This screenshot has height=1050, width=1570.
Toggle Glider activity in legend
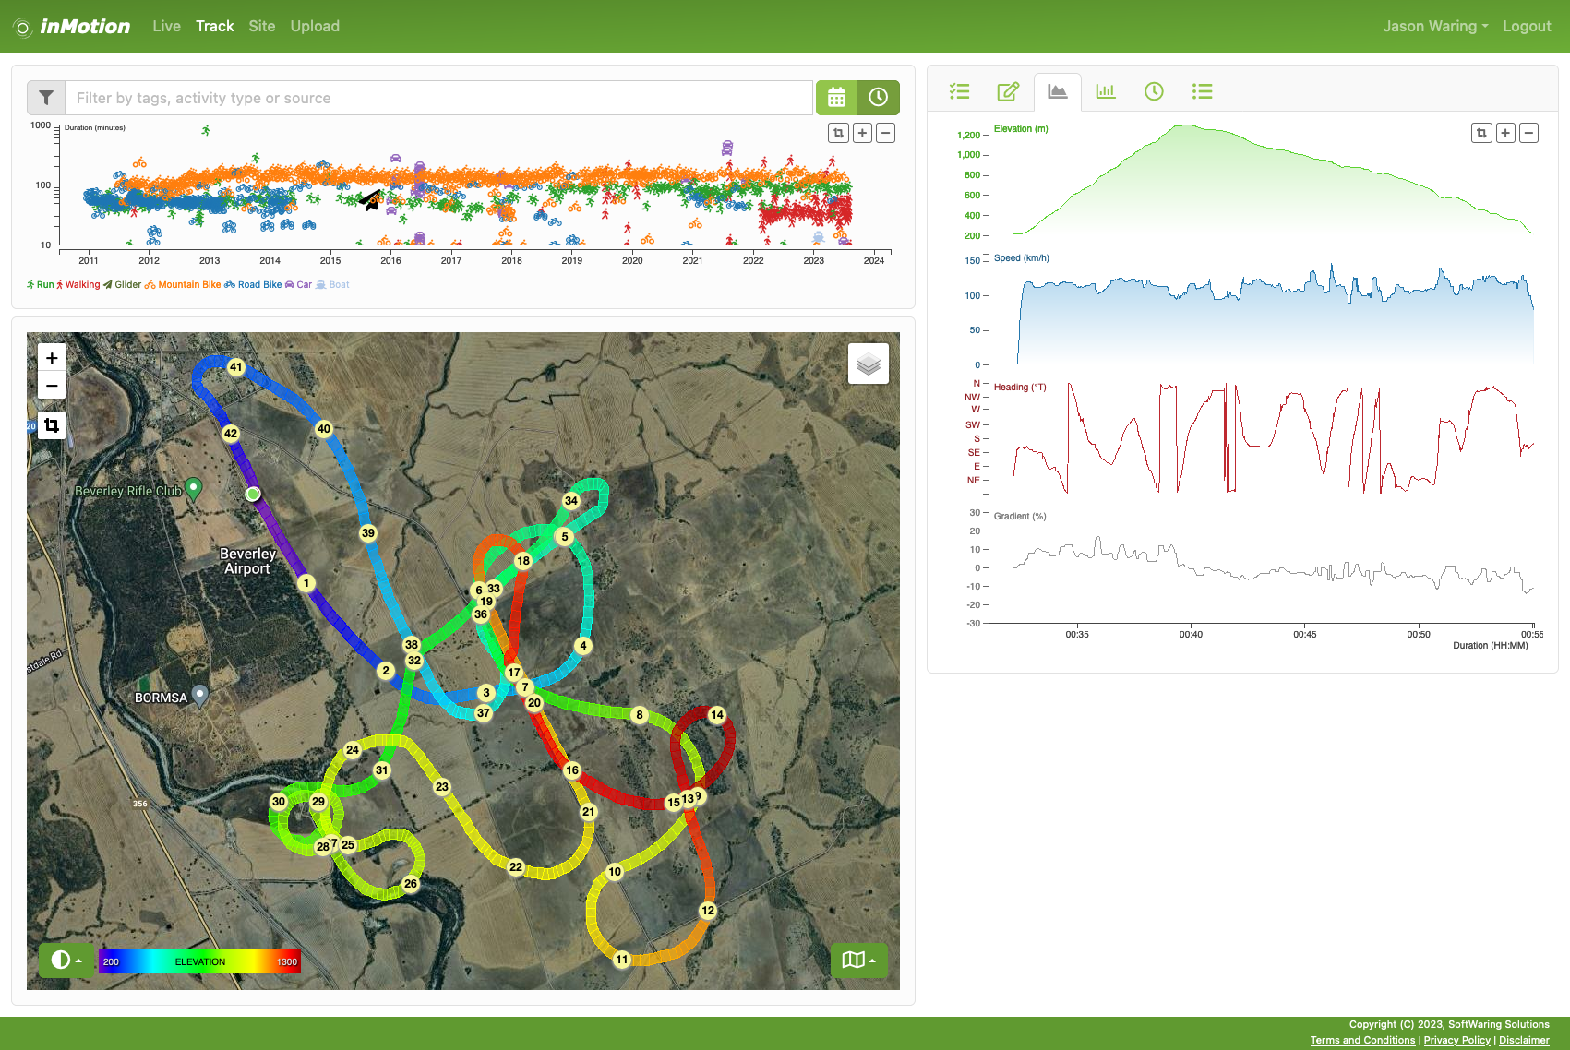pyautogui.click(x=122, y=285)
